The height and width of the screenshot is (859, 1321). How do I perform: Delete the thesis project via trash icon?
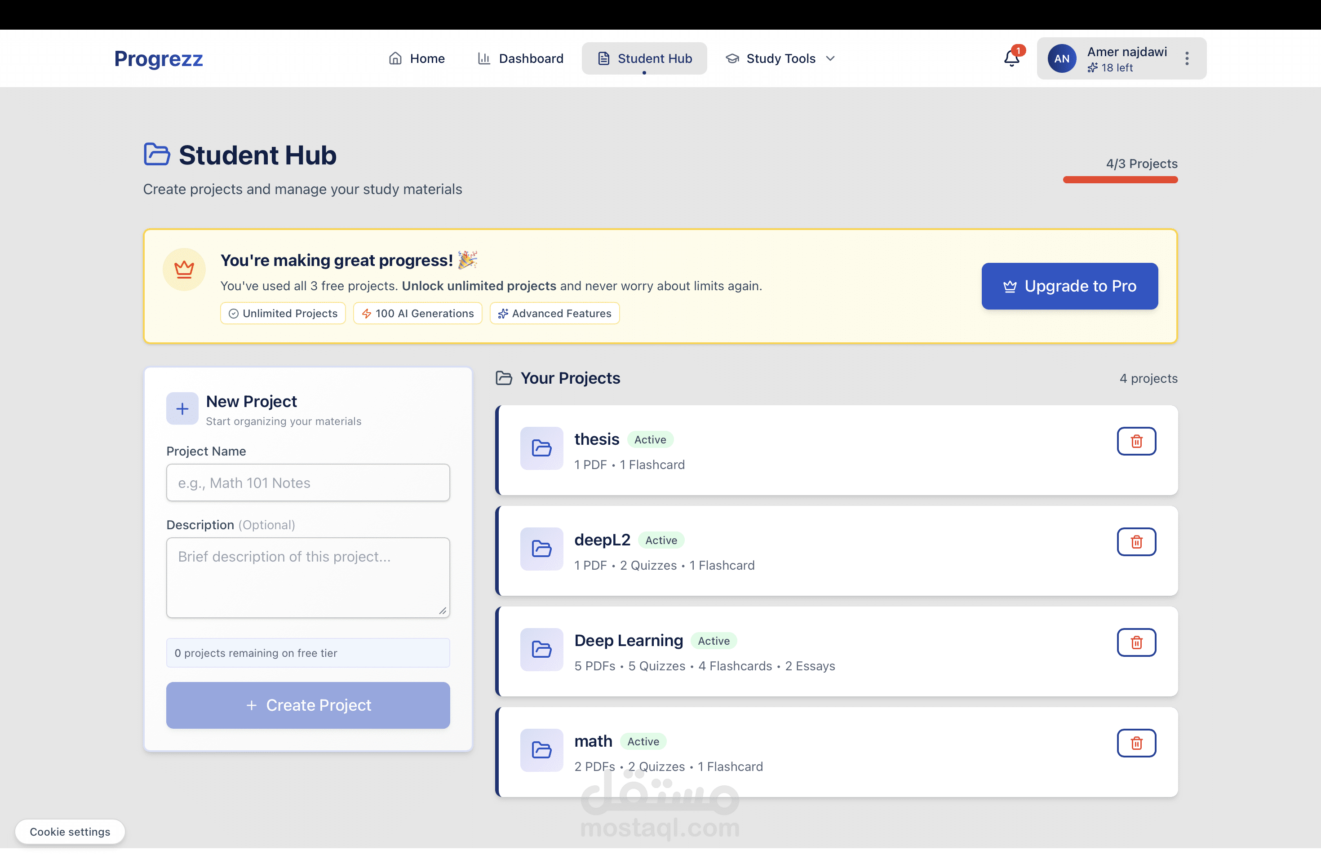click(x=1136, y=441)
